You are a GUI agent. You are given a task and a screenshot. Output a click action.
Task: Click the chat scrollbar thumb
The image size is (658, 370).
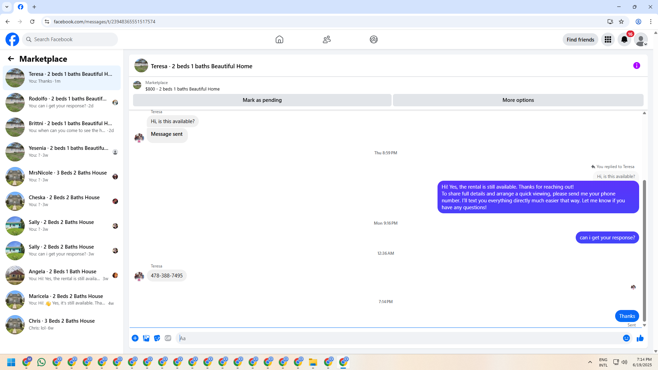click(644, 250)
